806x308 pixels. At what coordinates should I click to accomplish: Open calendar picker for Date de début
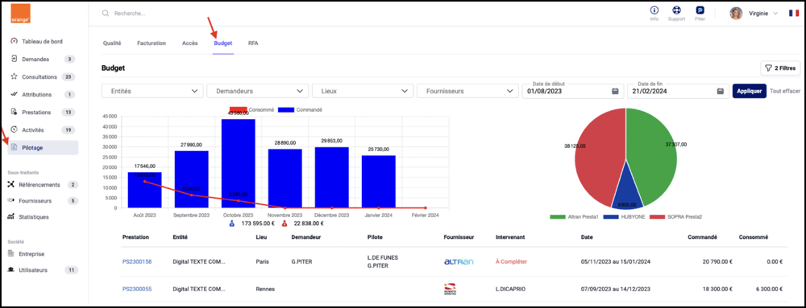coord(615,91)
